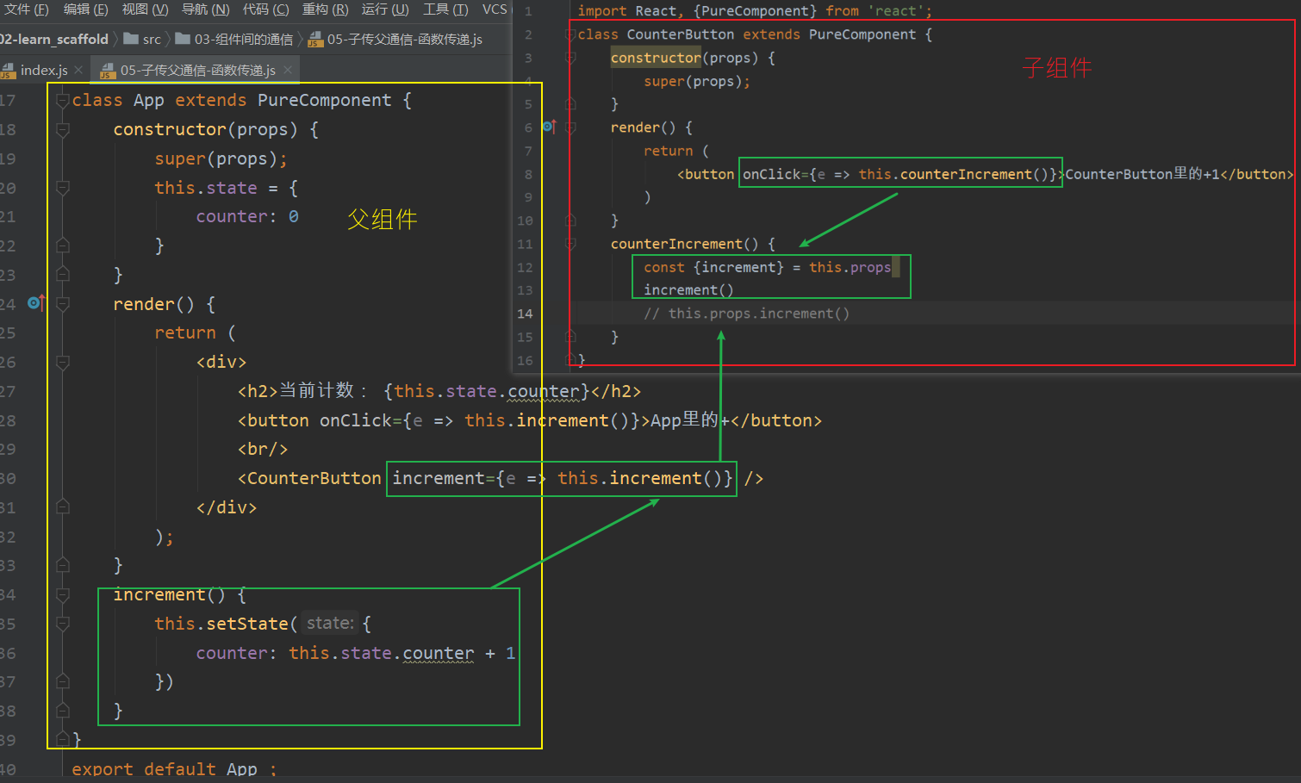Switch to the index.js editor tab
The width and height of the screenshot is (1301, 783).
[44, 70]
